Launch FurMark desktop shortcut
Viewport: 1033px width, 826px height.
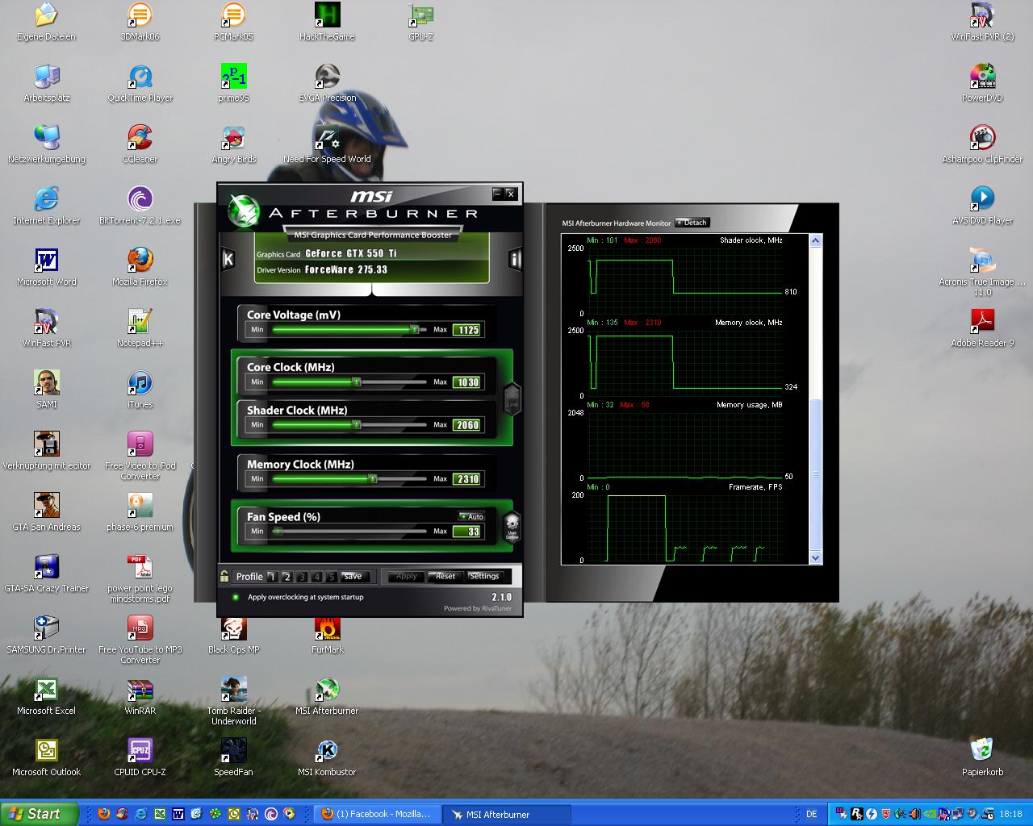[x=327, y=635]
